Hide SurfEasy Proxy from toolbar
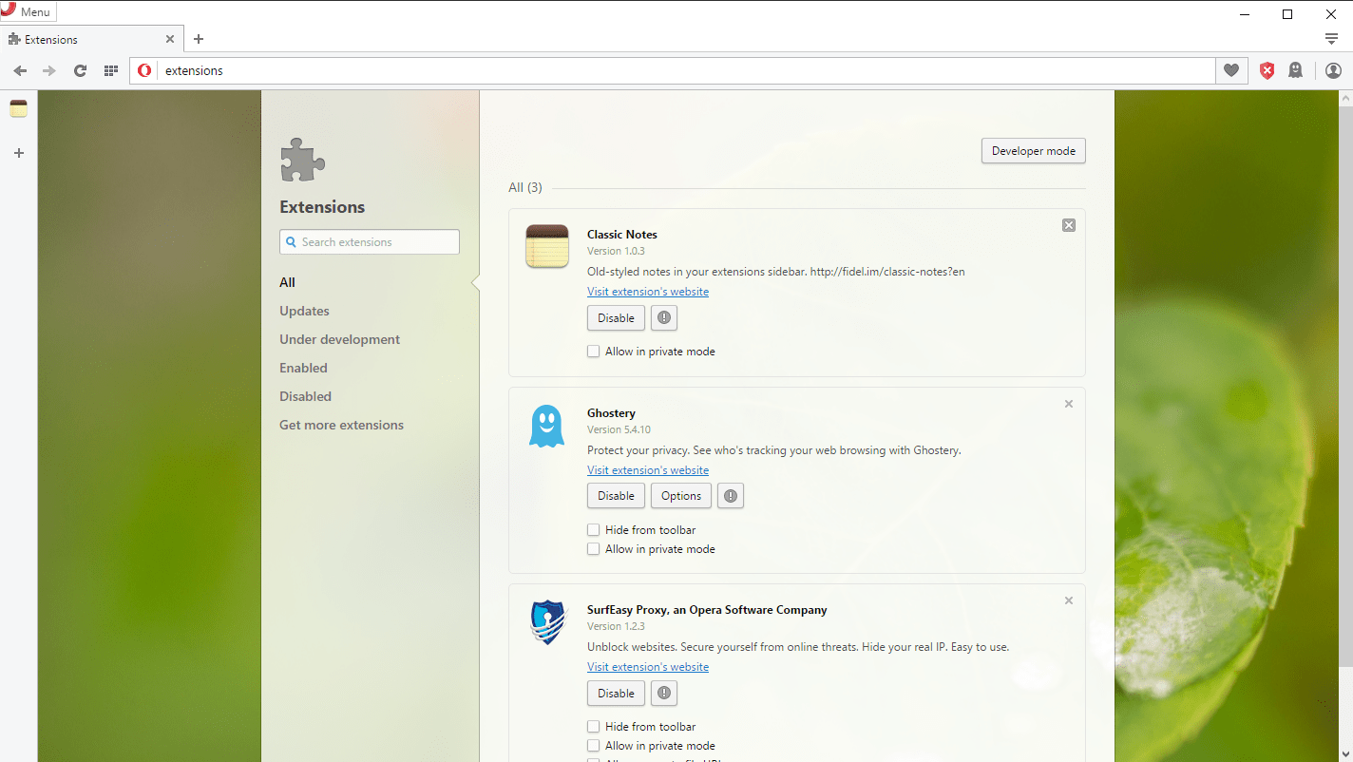The width and height of the screenshot is (1353, 762). pos(593,727)
